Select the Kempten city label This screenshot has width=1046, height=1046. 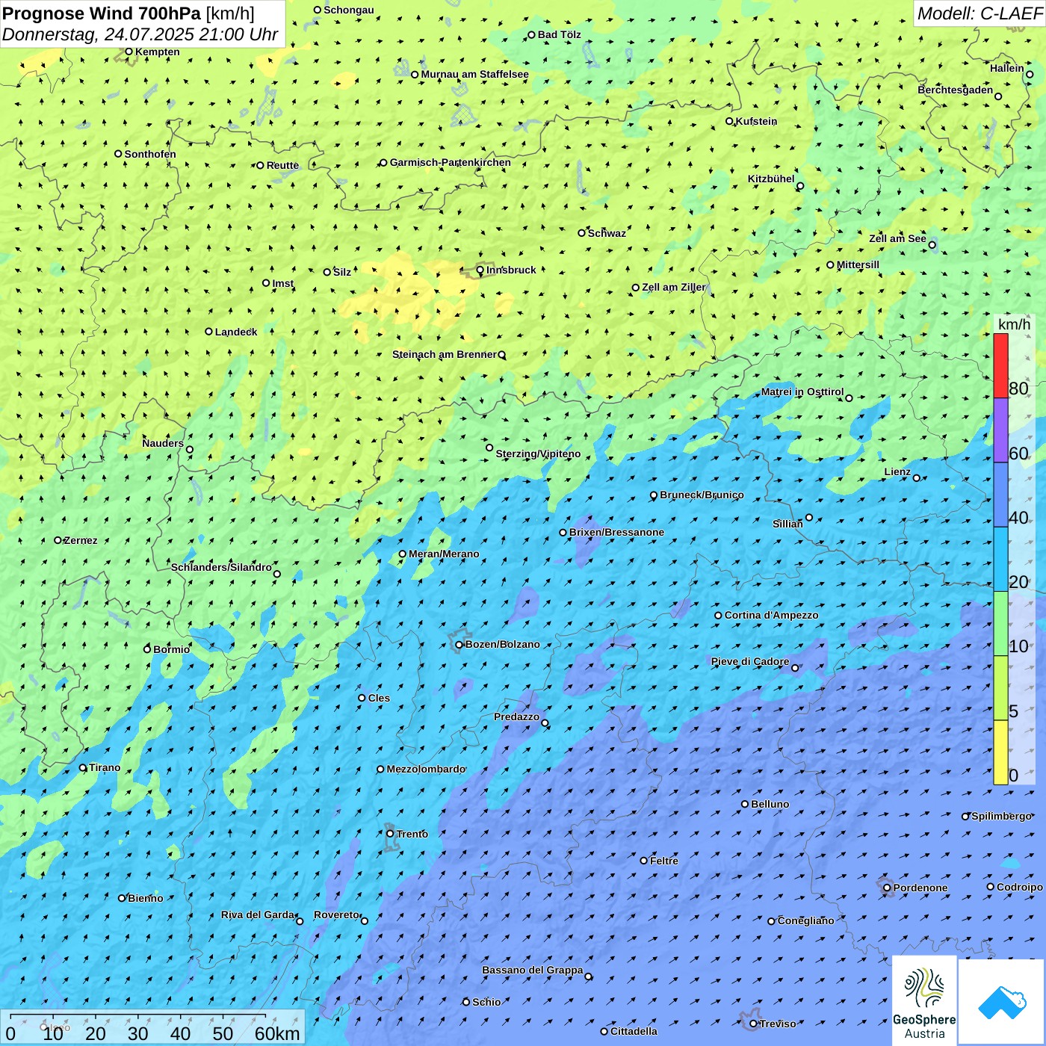pyautogui.click(x=157, y=52)
